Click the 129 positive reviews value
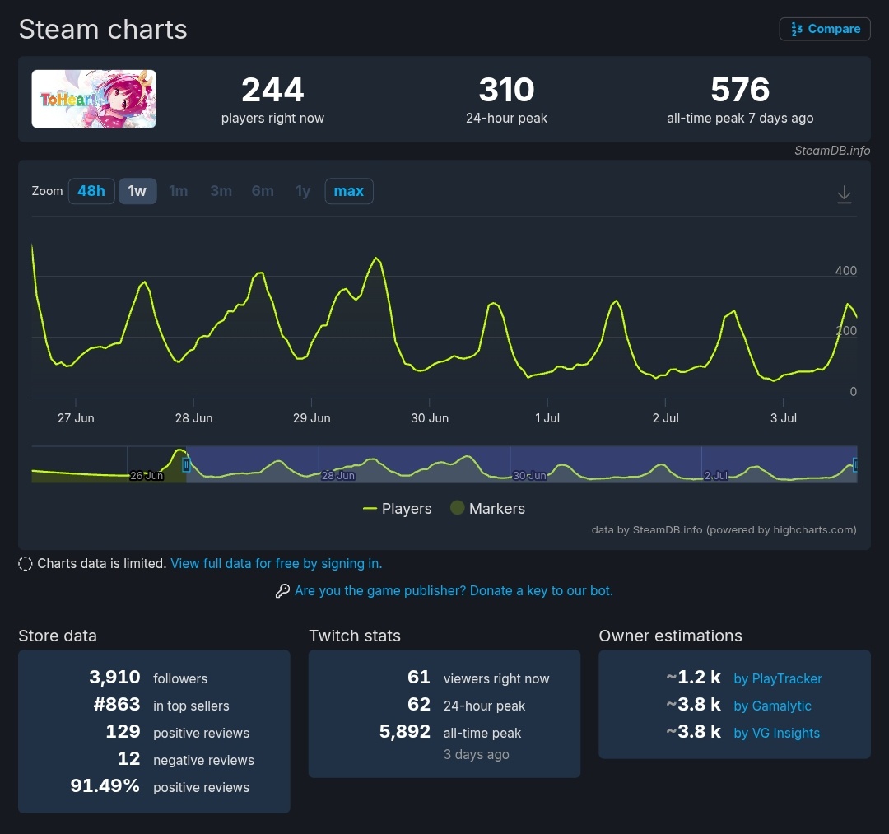Screen dimensions: 889x834 (123, 731)
